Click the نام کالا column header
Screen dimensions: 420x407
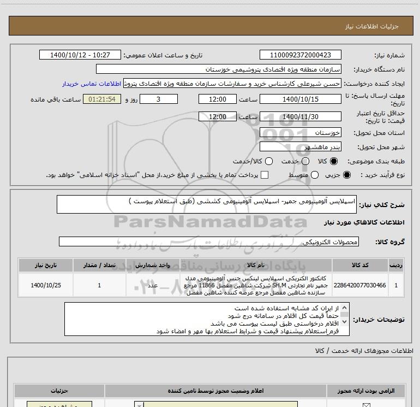pyautogui.click(x=255, y=266)
